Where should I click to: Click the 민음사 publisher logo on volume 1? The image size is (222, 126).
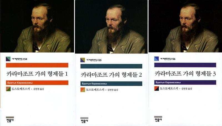(10, 119)
